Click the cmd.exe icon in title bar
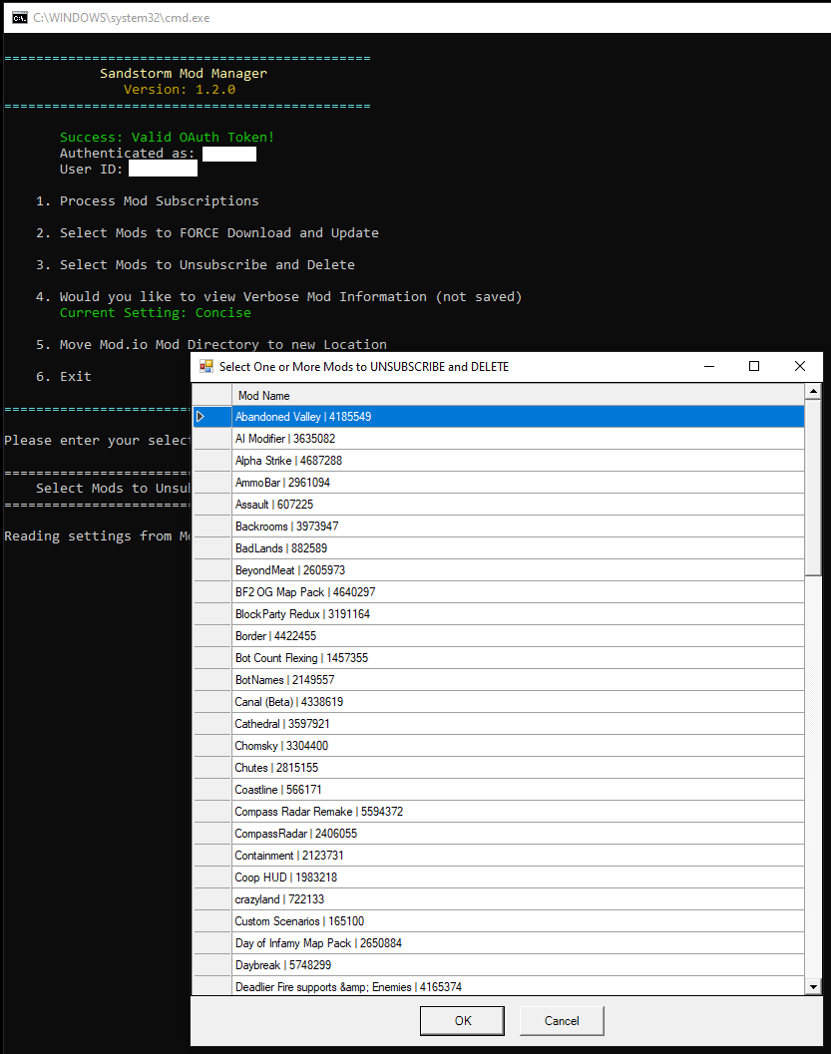 (20, 18)
